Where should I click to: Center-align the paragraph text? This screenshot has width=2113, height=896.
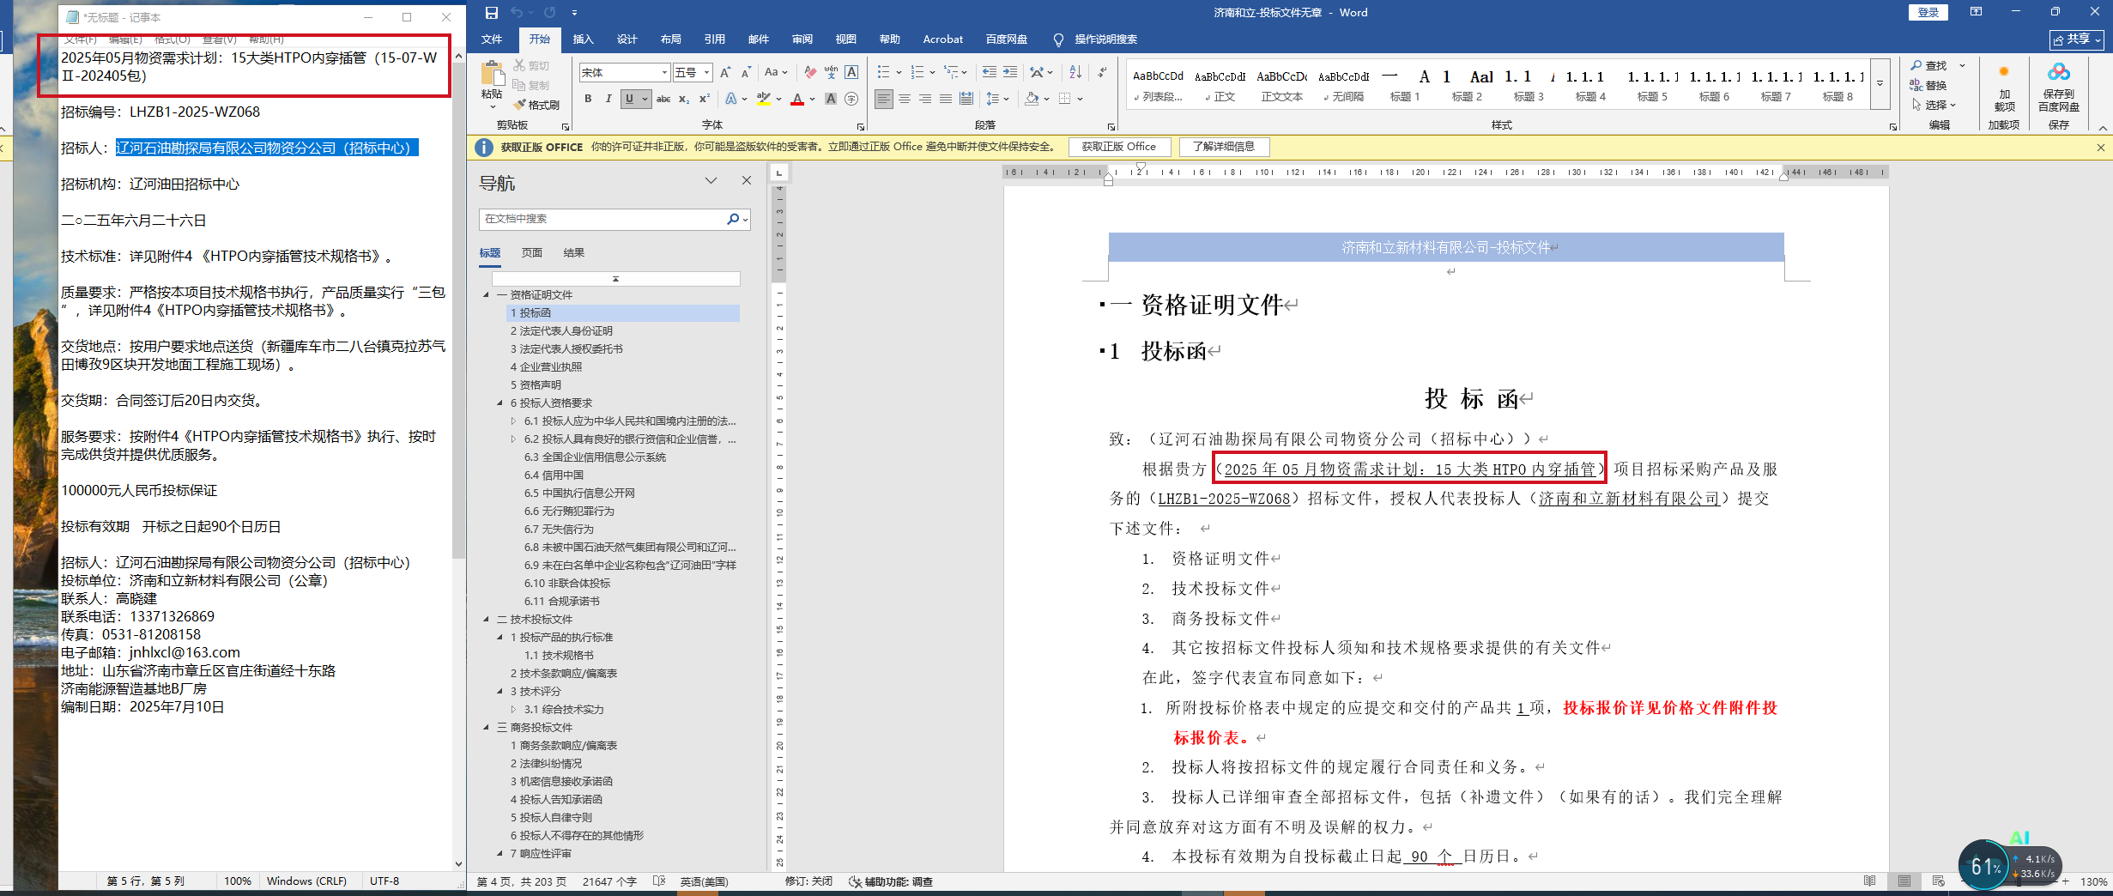[x=905, y=100]
